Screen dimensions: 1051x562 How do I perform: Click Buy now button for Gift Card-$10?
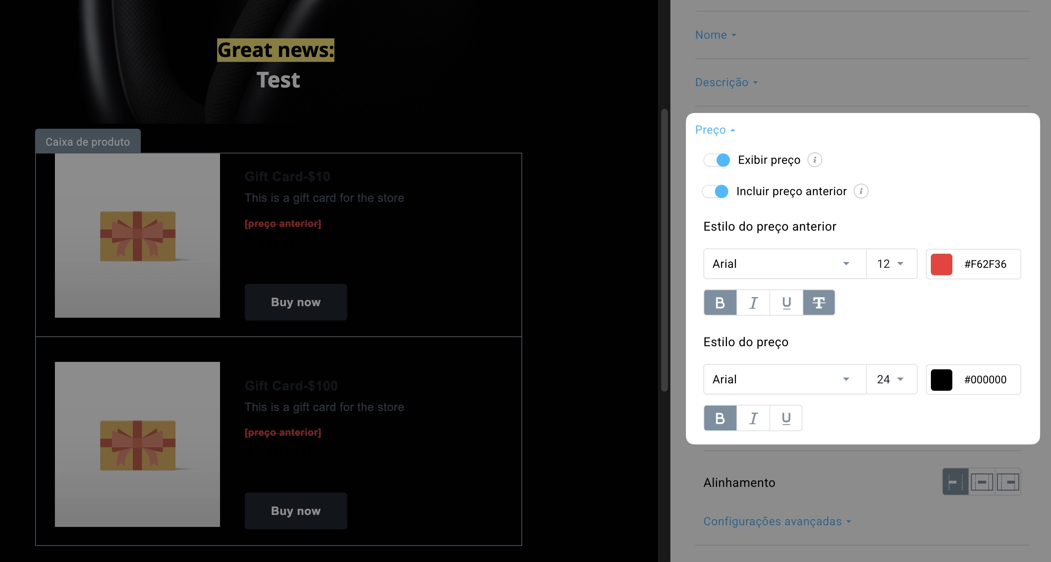(x=296, y=302)
